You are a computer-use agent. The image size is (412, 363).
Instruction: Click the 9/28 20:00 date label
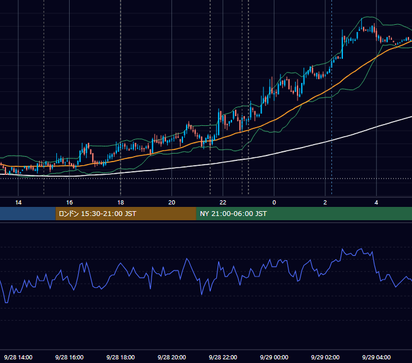[171, 357]
